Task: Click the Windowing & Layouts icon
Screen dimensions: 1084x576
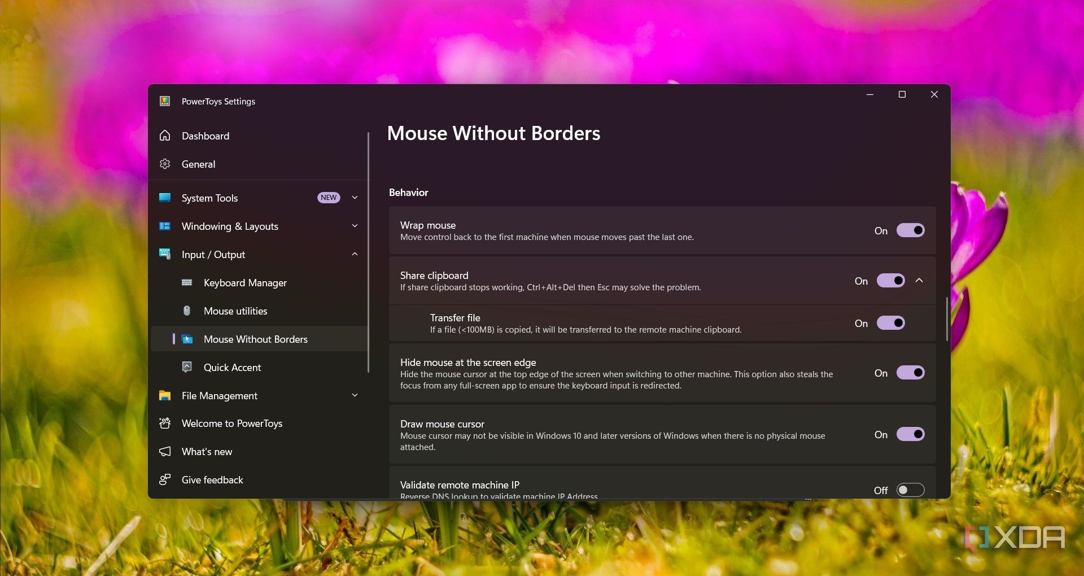Action: [x=165, y=226]
